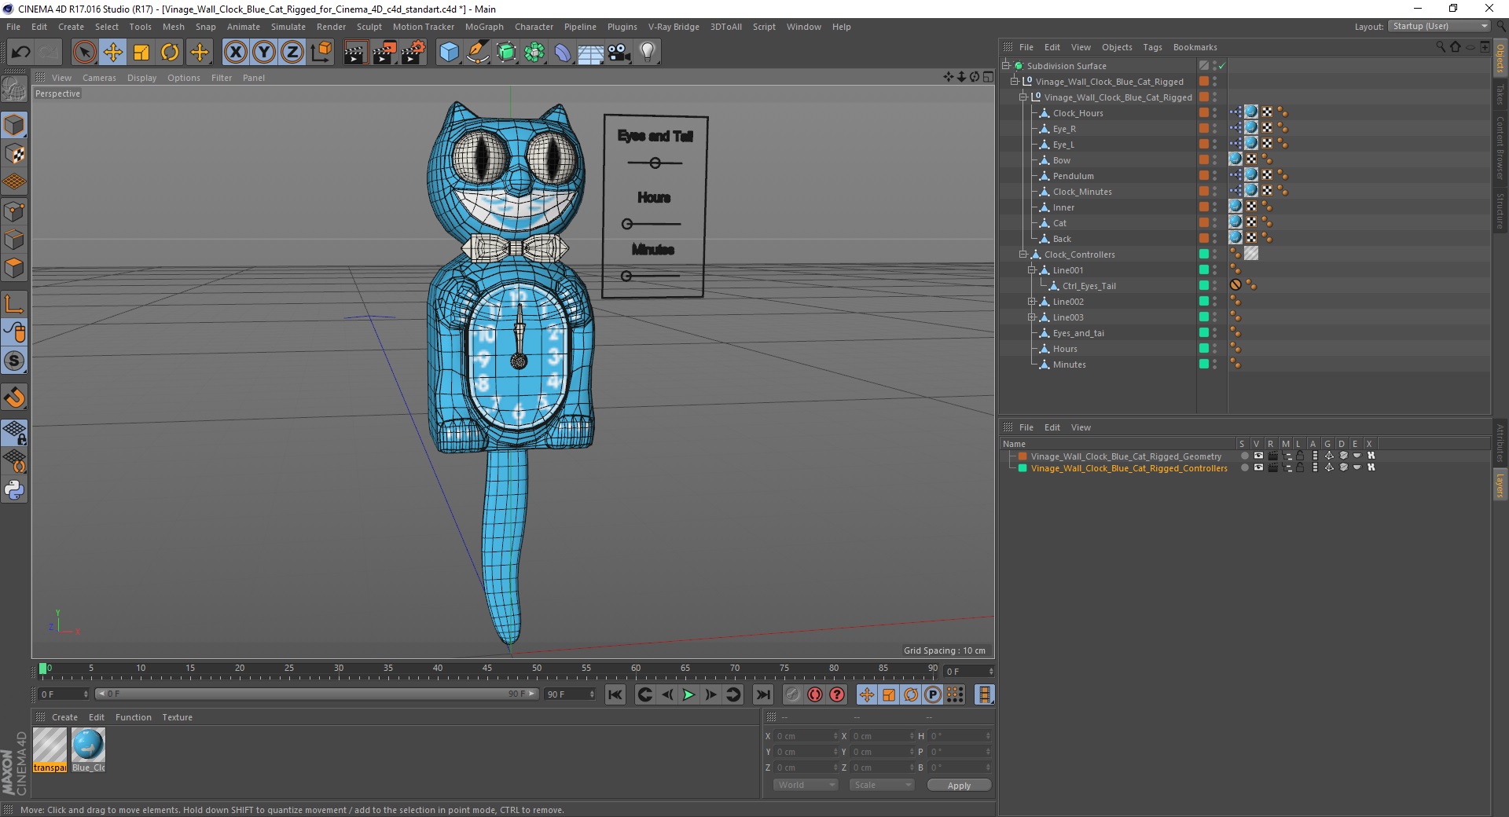Add a Cube primitive object
This screenshot has height=817, width=1509.
[449, 53]
